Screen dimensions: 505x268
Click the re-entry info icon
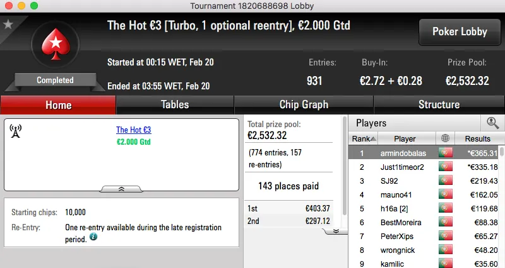coord(93,237)
